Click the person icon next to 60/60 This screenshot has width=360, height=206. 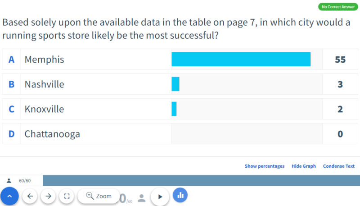pos(9,181)
